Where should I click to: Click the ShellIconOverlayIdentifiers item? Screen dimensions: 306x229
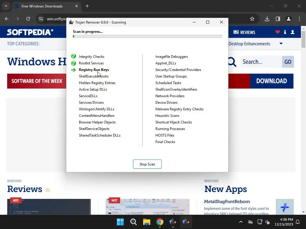(176, 89)
